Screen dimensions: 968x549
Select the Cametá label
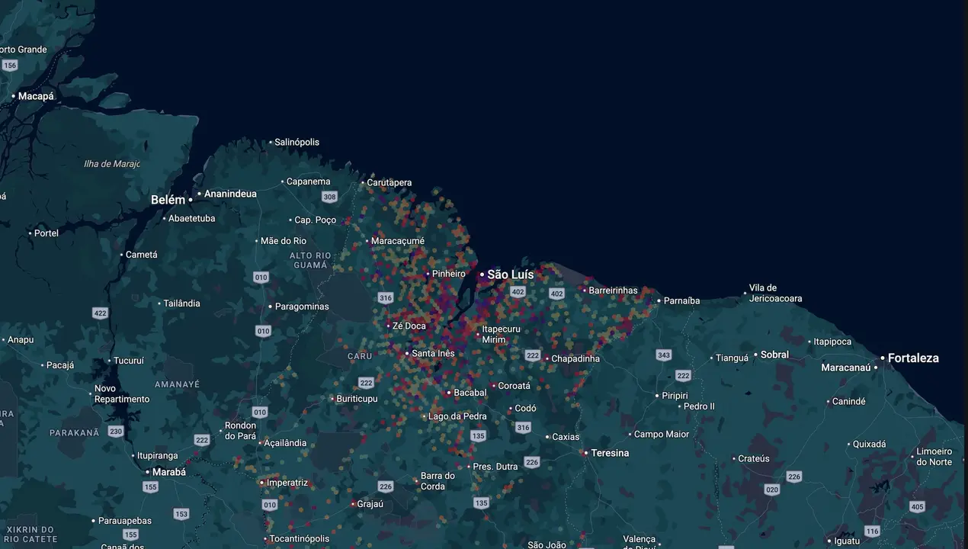pos(141,255)
